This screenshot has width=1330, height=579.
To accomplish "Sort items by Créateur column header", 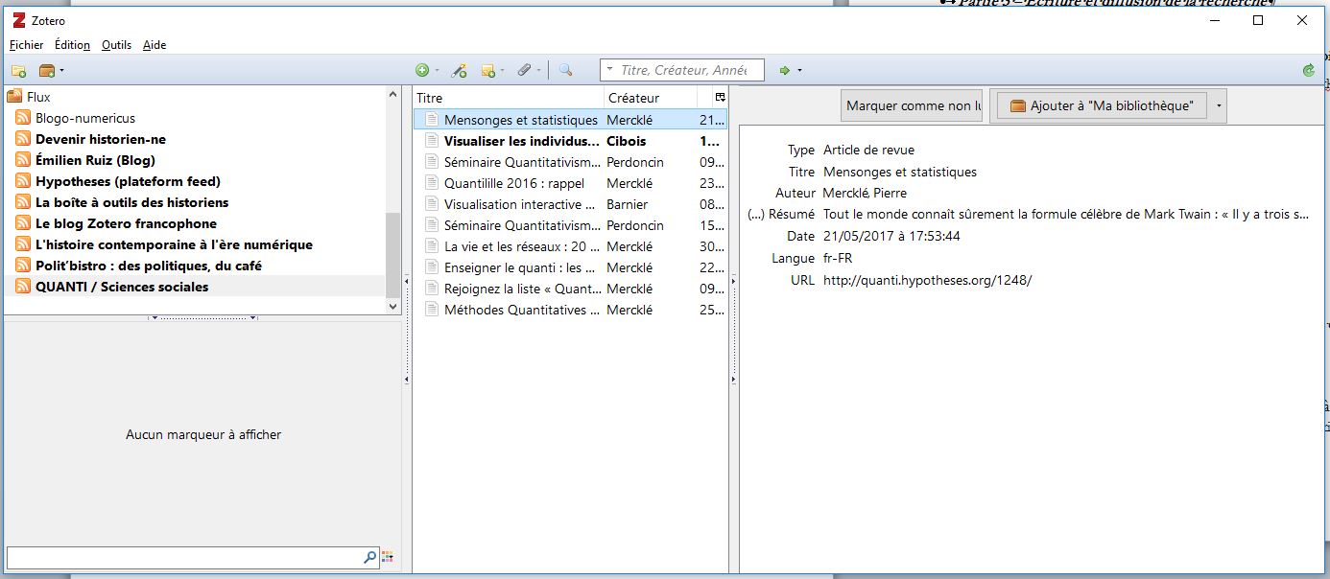I will (x=651, y=97).
